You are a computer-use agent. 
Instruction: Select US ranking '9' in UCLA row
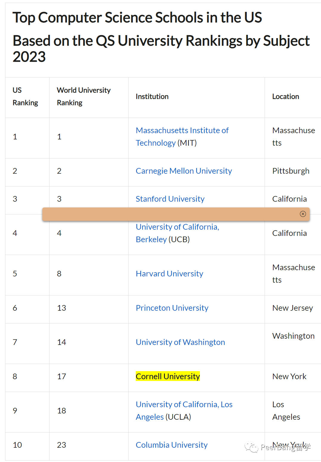[x=15, y=411]
